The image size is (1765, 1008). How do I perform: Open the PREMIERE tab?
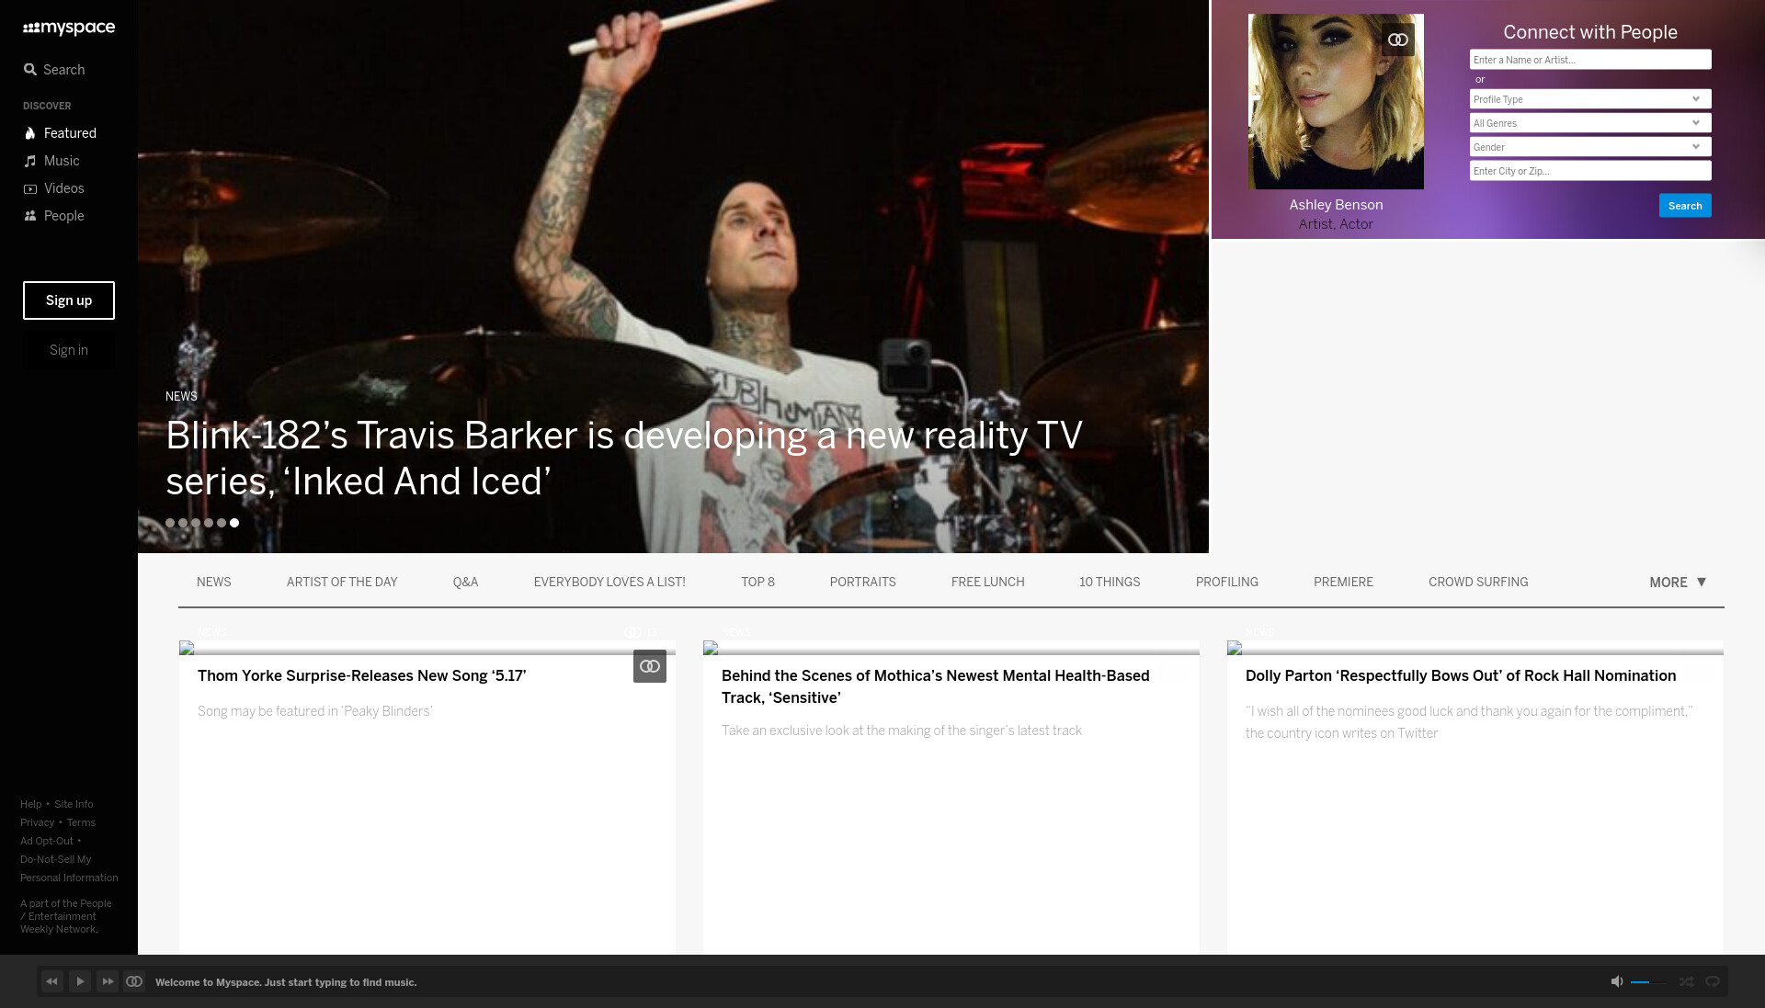[1343, 582]
